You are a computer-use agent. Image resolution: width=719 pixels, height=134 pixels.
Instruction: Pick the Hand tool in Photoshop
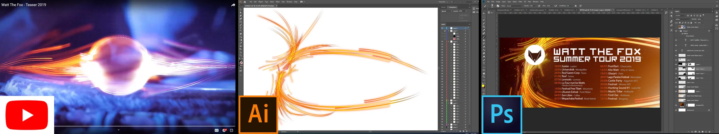click(x=484, y=73)
